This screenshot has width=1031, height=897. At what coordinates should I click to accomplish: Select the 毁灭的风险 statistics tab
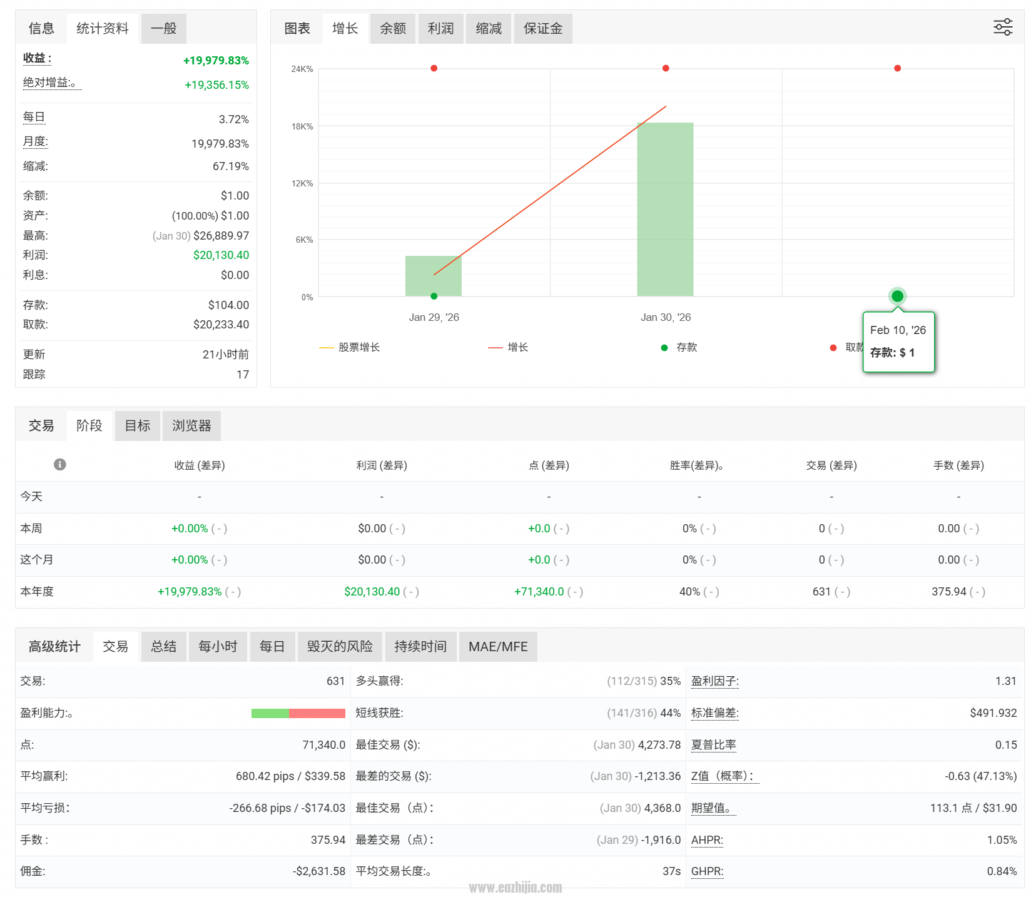coord(340,646)
